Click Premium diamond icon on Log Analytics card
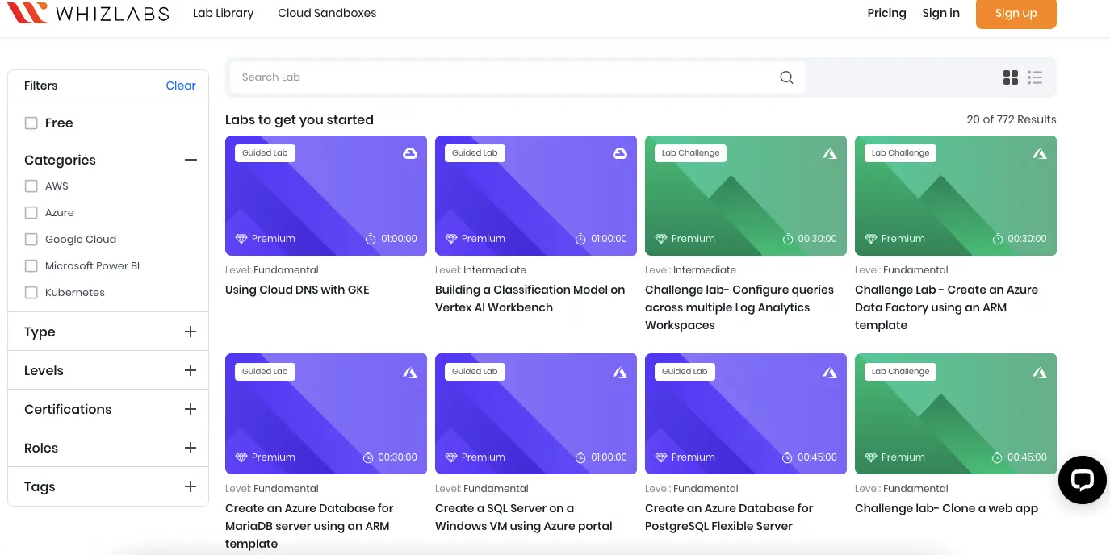This screenshot has height=555, width=1110. click(661, 239)
